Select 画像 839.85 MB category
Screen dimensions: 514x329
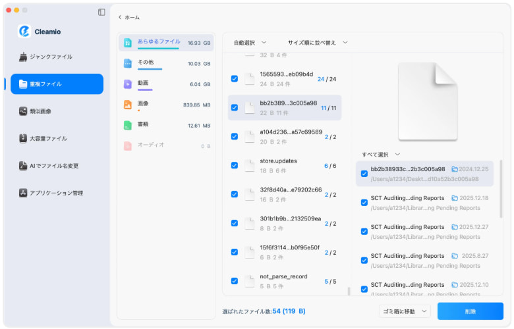(166, 105)
